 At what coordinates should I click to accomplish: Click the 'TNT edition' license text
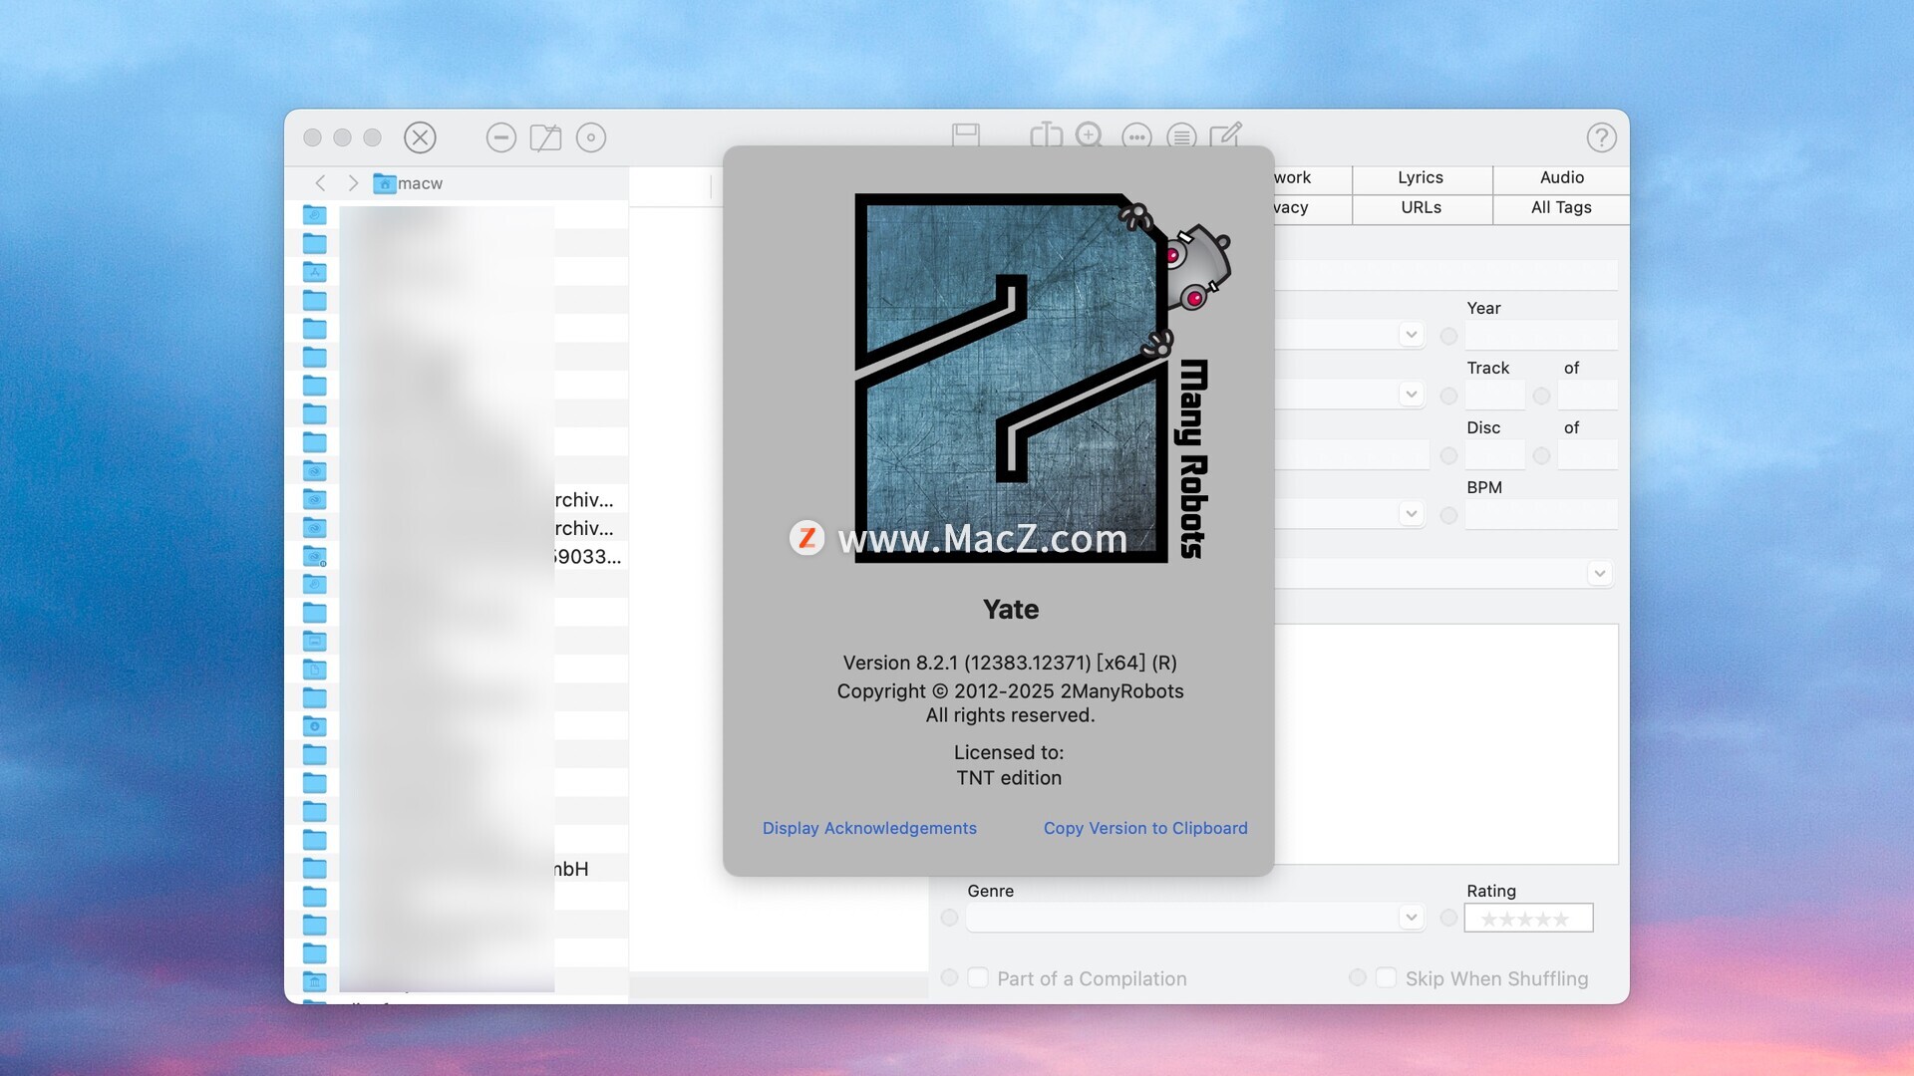click(x=1009, y=778)
